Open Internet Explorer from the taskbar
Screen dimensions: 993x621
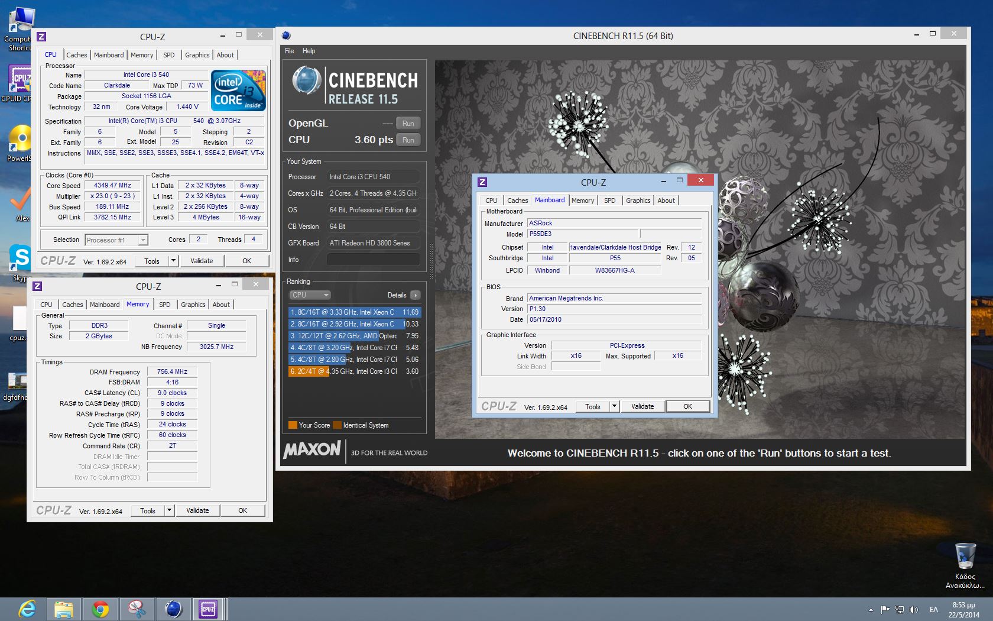click(28, 609)
